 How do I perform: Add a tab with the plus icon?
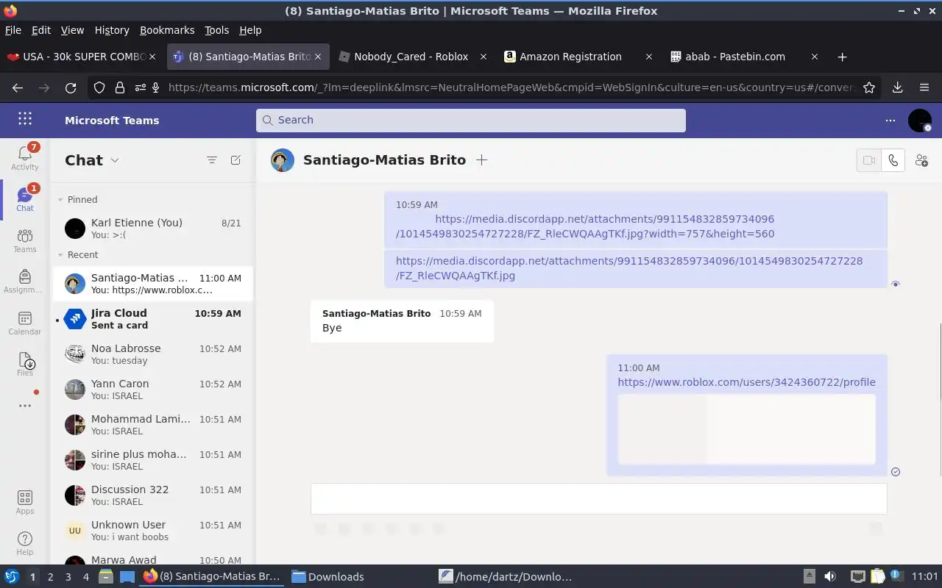pyautogui.click(x=481, y=160)
